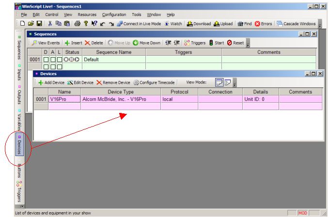Create a new script file icon

pos(22,24)
